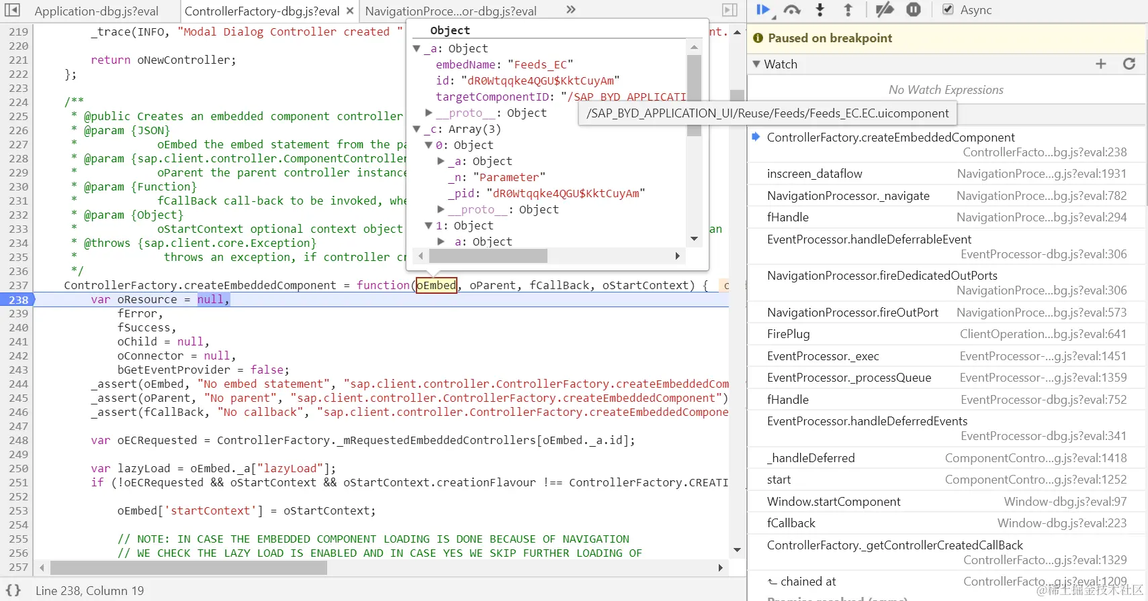
Task: Select NavigationProcessor.fireOutPort frame
Action: coord(946,313)
